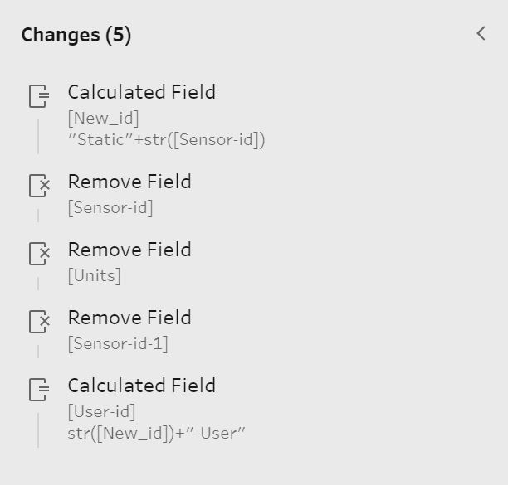Viewport: 508px width, 485px height.
Task: Click the Remove Field icon for Sensor-id-1
Action: 39,322
